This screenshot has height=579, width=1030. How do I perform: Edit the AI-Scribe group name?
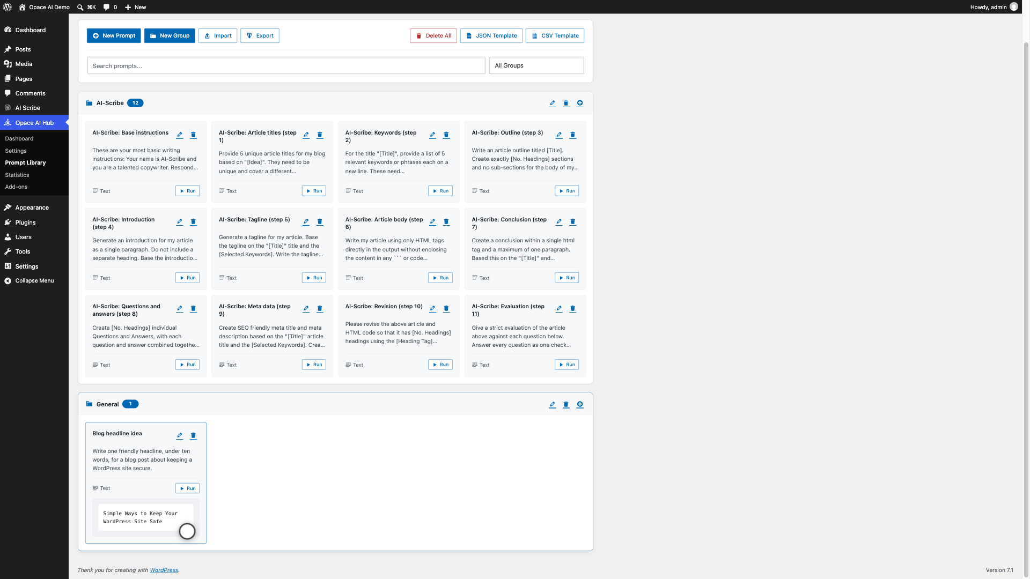click(553, 103)
